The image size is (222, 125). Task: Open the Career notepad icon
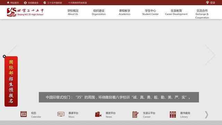tap(135, 114)
